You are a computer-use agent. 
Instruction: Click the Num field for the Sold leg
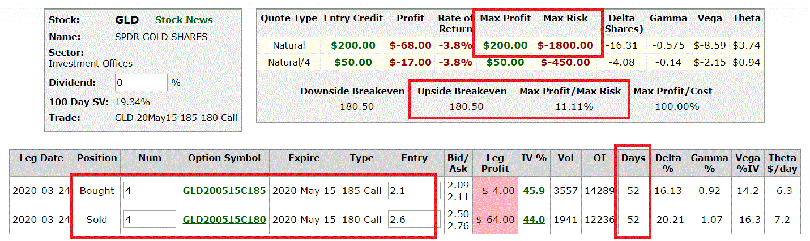point(150,220)
